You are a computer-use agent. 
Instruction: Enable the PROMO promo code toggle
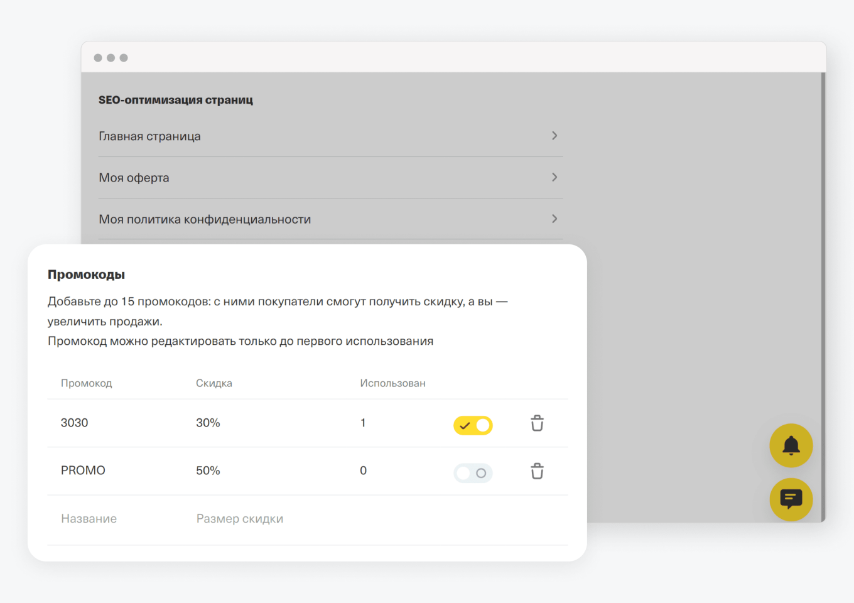pyautogui.click(x=473, y=473)
